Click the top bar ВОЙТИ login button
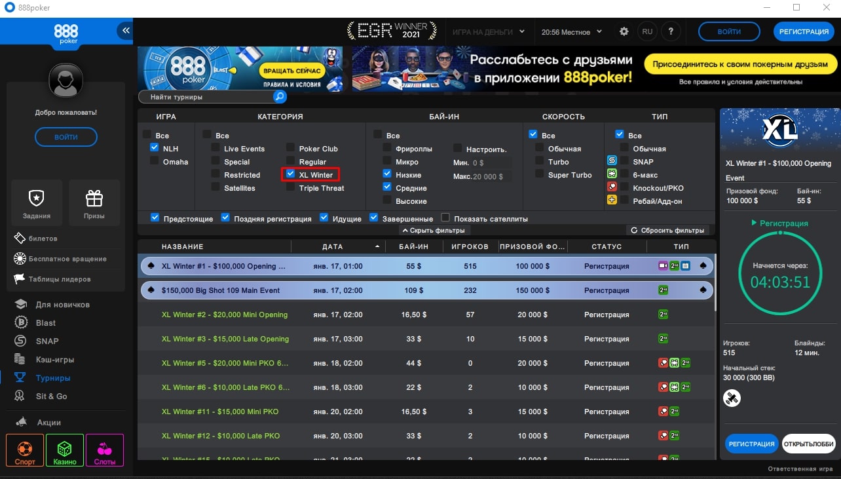Screen dimensions: 841x479 click(729, 31)
